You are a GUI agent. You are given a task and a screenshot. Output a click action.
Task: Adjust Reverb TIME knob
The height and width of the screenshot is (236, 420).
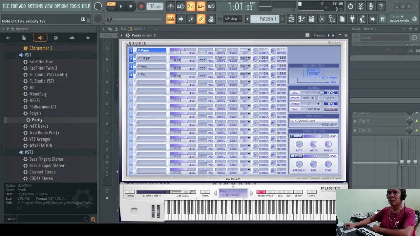tap(313, 164)
